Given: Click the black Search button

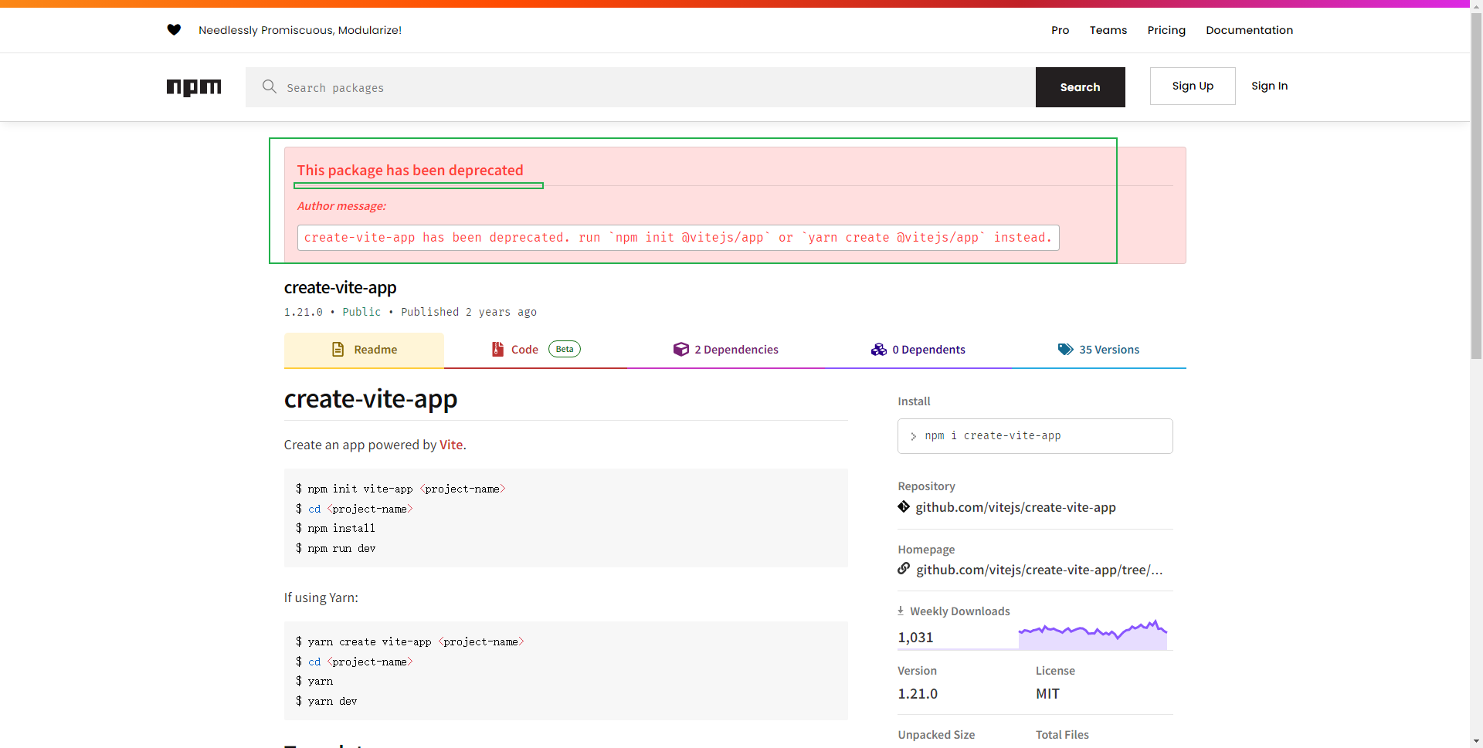Looking at the screenshot, I should tap(1080, 87).
